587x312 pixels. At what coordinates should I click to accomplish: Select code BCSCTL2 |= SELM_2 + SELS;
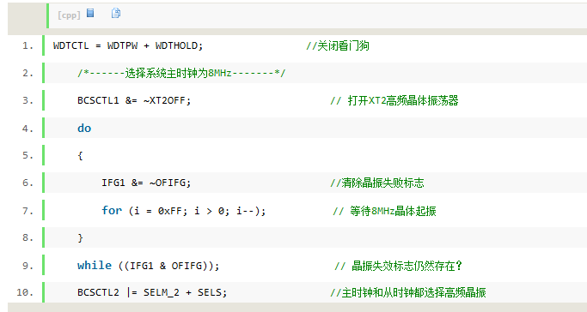point(152,292)
